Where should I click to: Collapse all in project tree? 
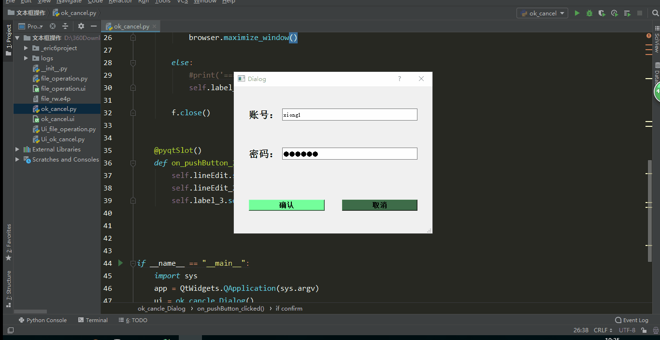65,27
